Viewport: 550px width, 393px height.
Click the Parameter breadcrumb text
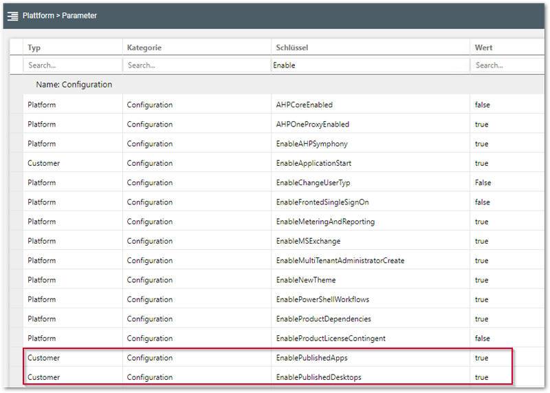pos(79,16)
